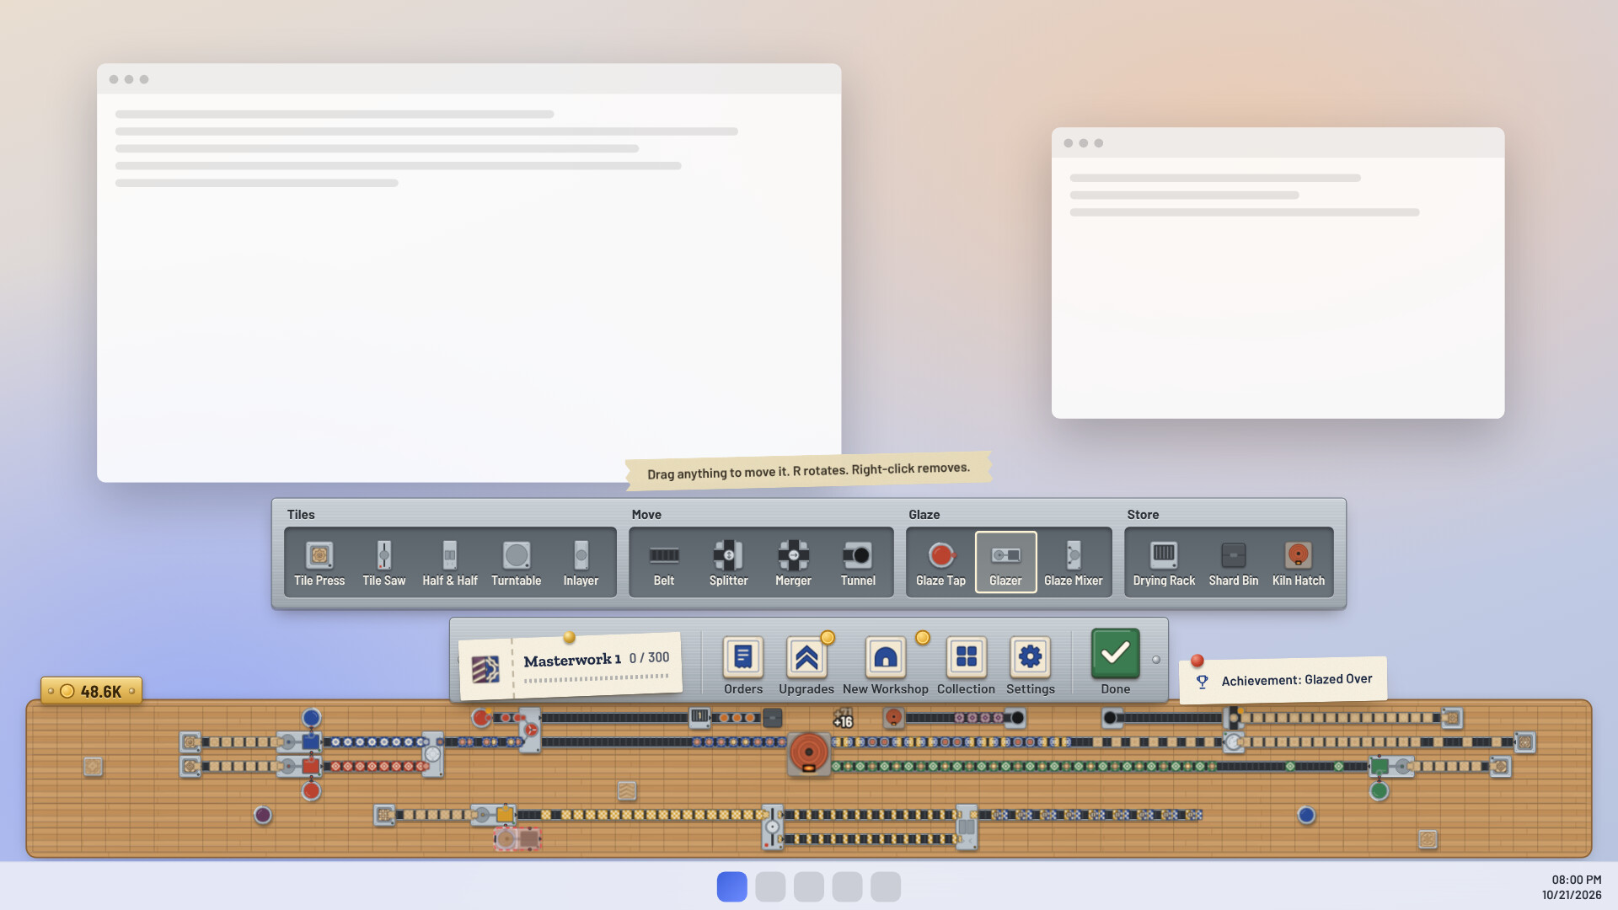This screenshot has width=1618, height=910.
Task: Pick the Tunnel tool
Action: [858, 563]
